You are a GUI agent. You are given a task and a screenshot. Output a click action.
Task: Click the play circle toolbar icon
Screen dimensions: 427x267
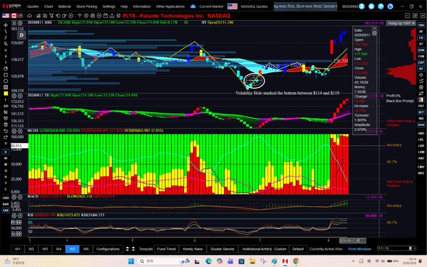click(99, 16)
